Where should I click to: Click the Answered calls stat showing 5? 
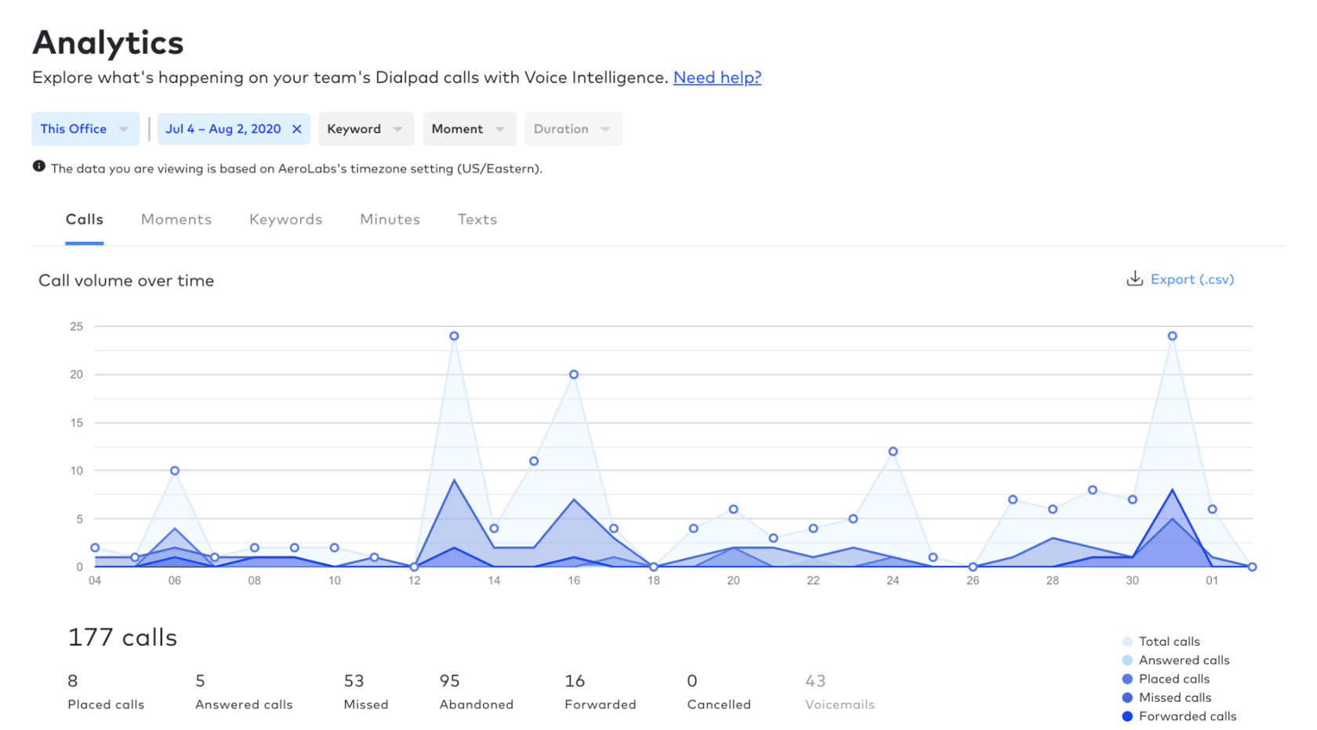[244, 692]
